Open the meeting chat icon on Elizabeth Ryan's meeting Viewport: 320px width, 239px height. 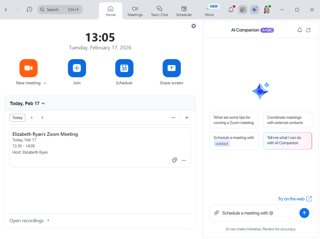coord(174,160)
